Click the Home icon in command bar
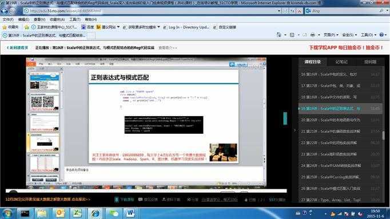390x219 pixels. click(x=279, y=35)
